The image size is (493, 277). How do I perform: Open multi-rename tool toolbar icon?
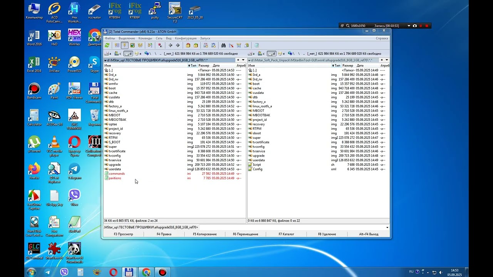pos(231,45)
